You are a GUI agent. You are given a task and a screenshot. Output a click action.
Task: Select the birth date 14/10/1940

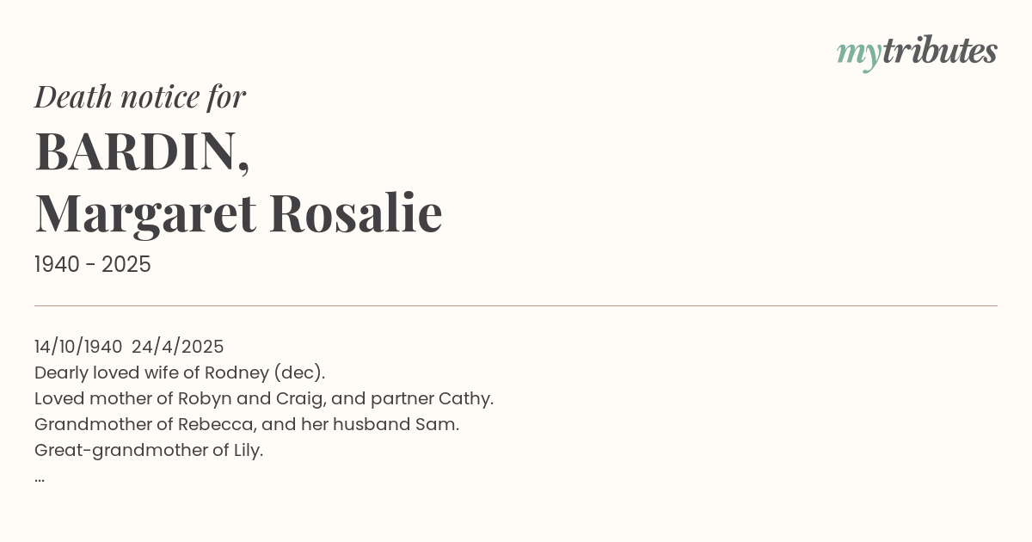pyautogui.click(x=78, y=347)
